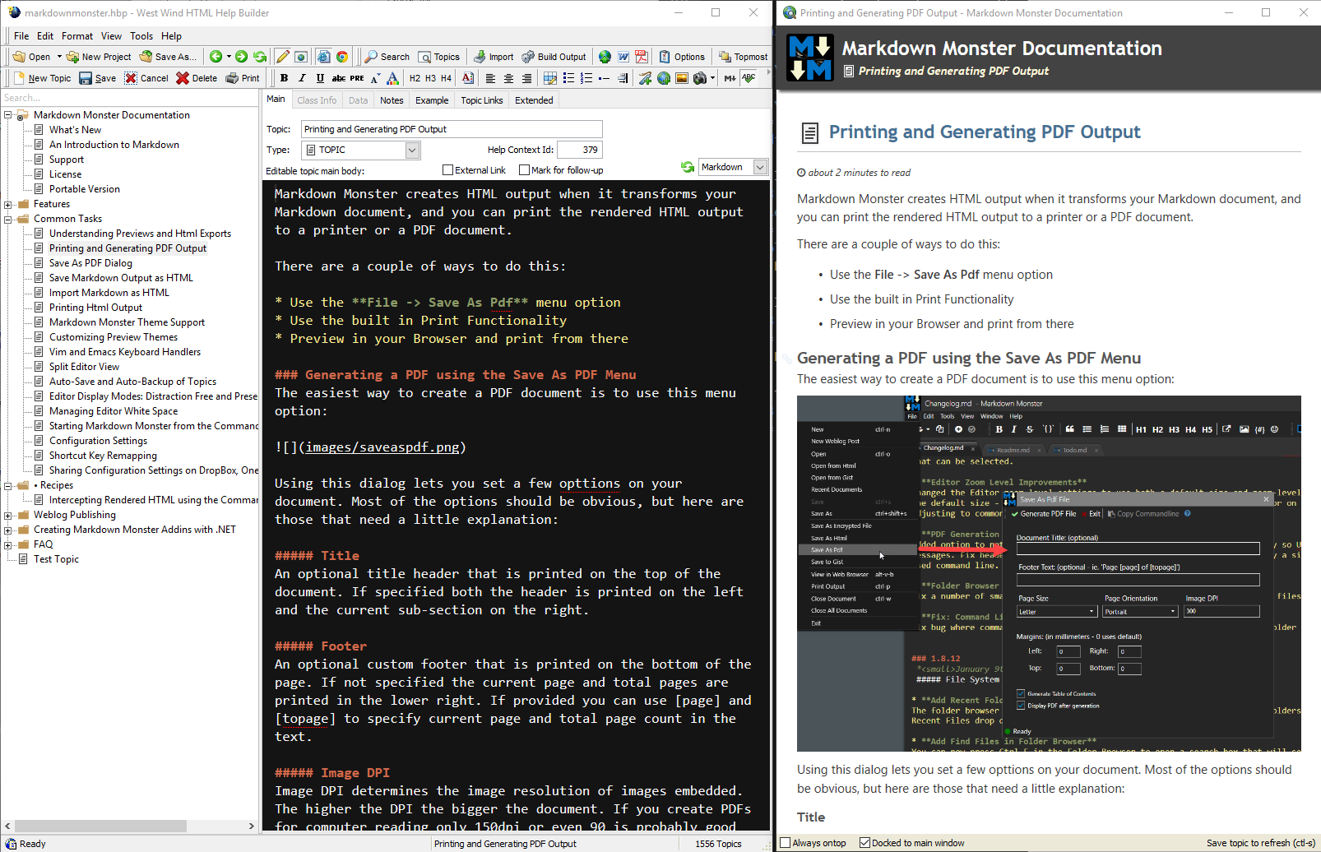Open the camera capture dropdown arrow
Viewport: 1321px width, 852px height.
coord(712,78)
